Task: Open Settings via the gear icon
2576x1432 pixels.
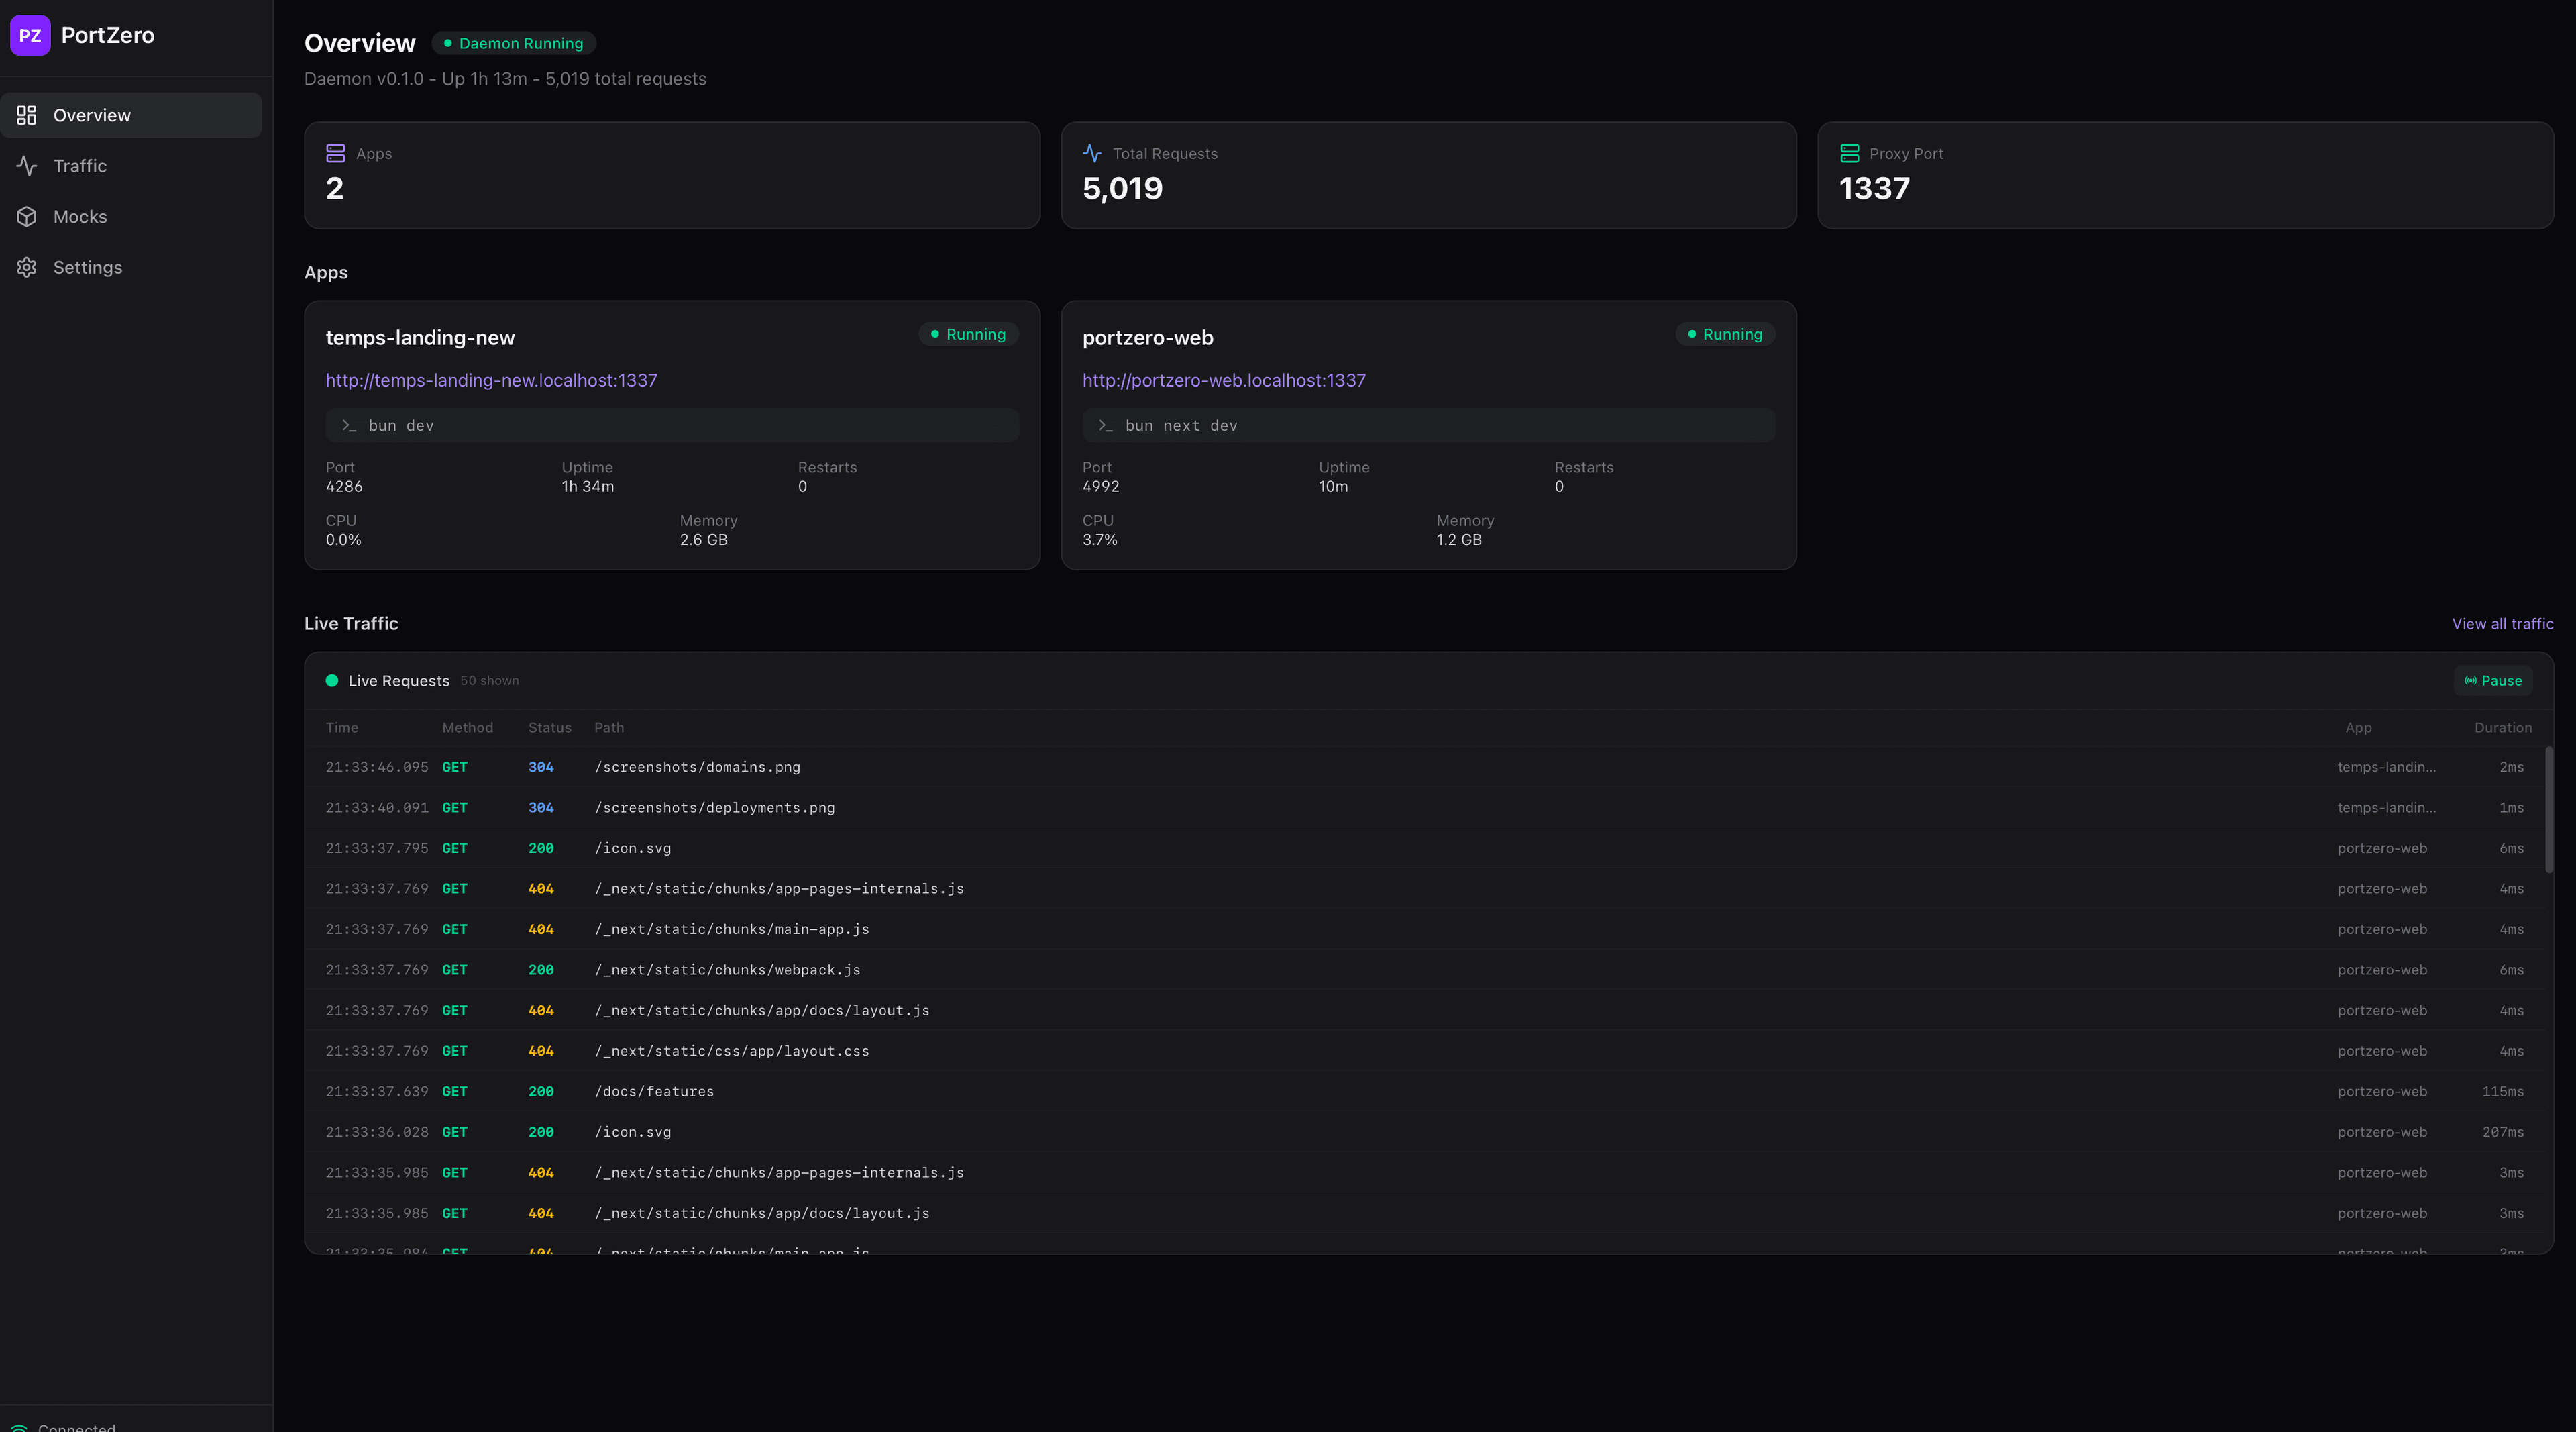Action: tap(27, 267)
